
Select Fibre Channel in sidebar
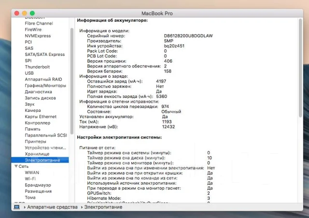[x=39, y=24]
